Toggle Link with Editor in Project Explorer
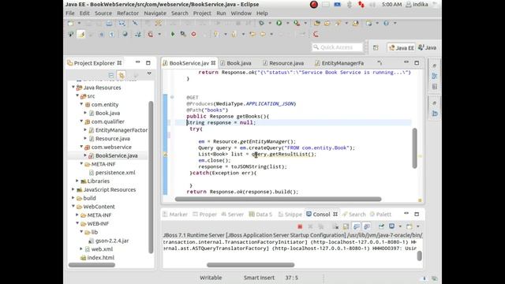Screen dimensions: 505x284 (122, 76)
